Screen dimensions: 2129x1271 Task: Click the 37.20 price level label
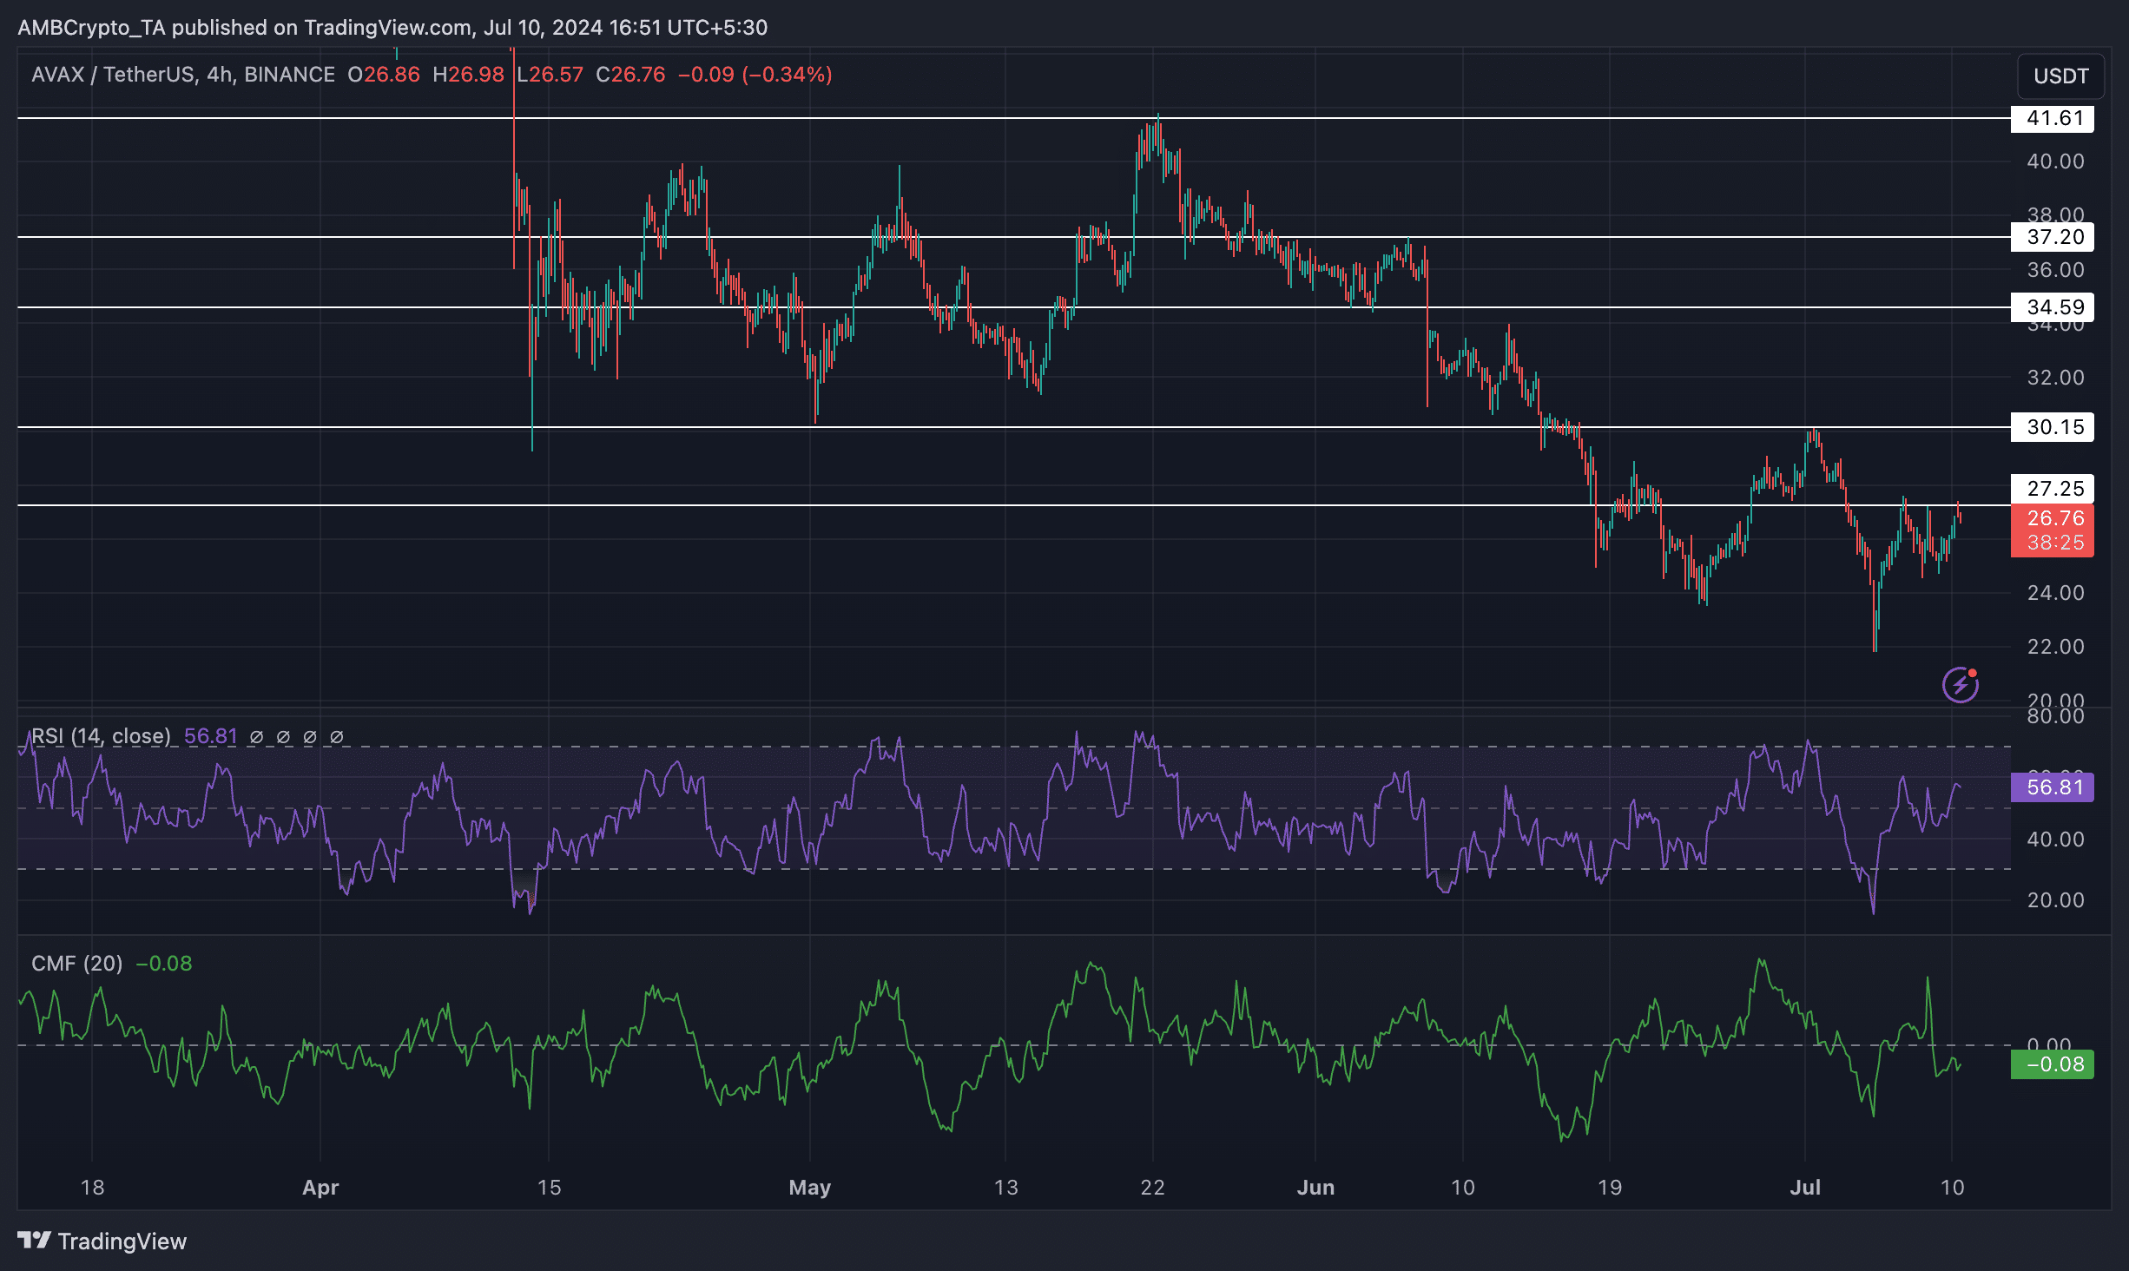2052,237
